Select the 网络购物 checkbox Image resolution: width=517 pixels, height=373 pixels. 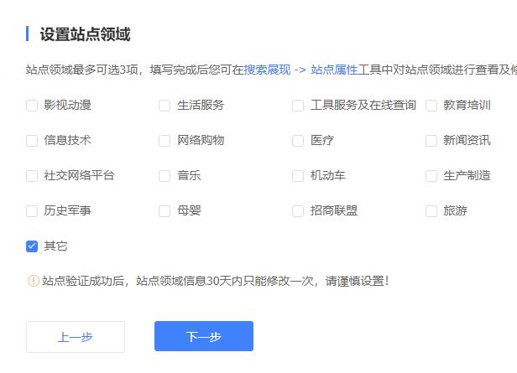[164, 141]
